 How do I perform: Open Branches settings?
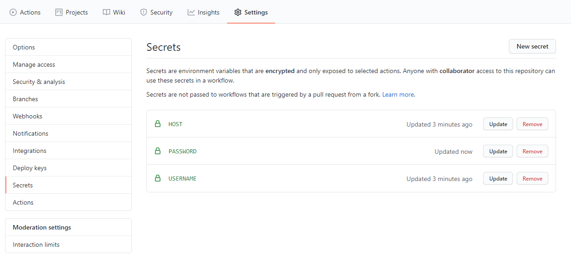pyautogui.click(x=25, y=99)
